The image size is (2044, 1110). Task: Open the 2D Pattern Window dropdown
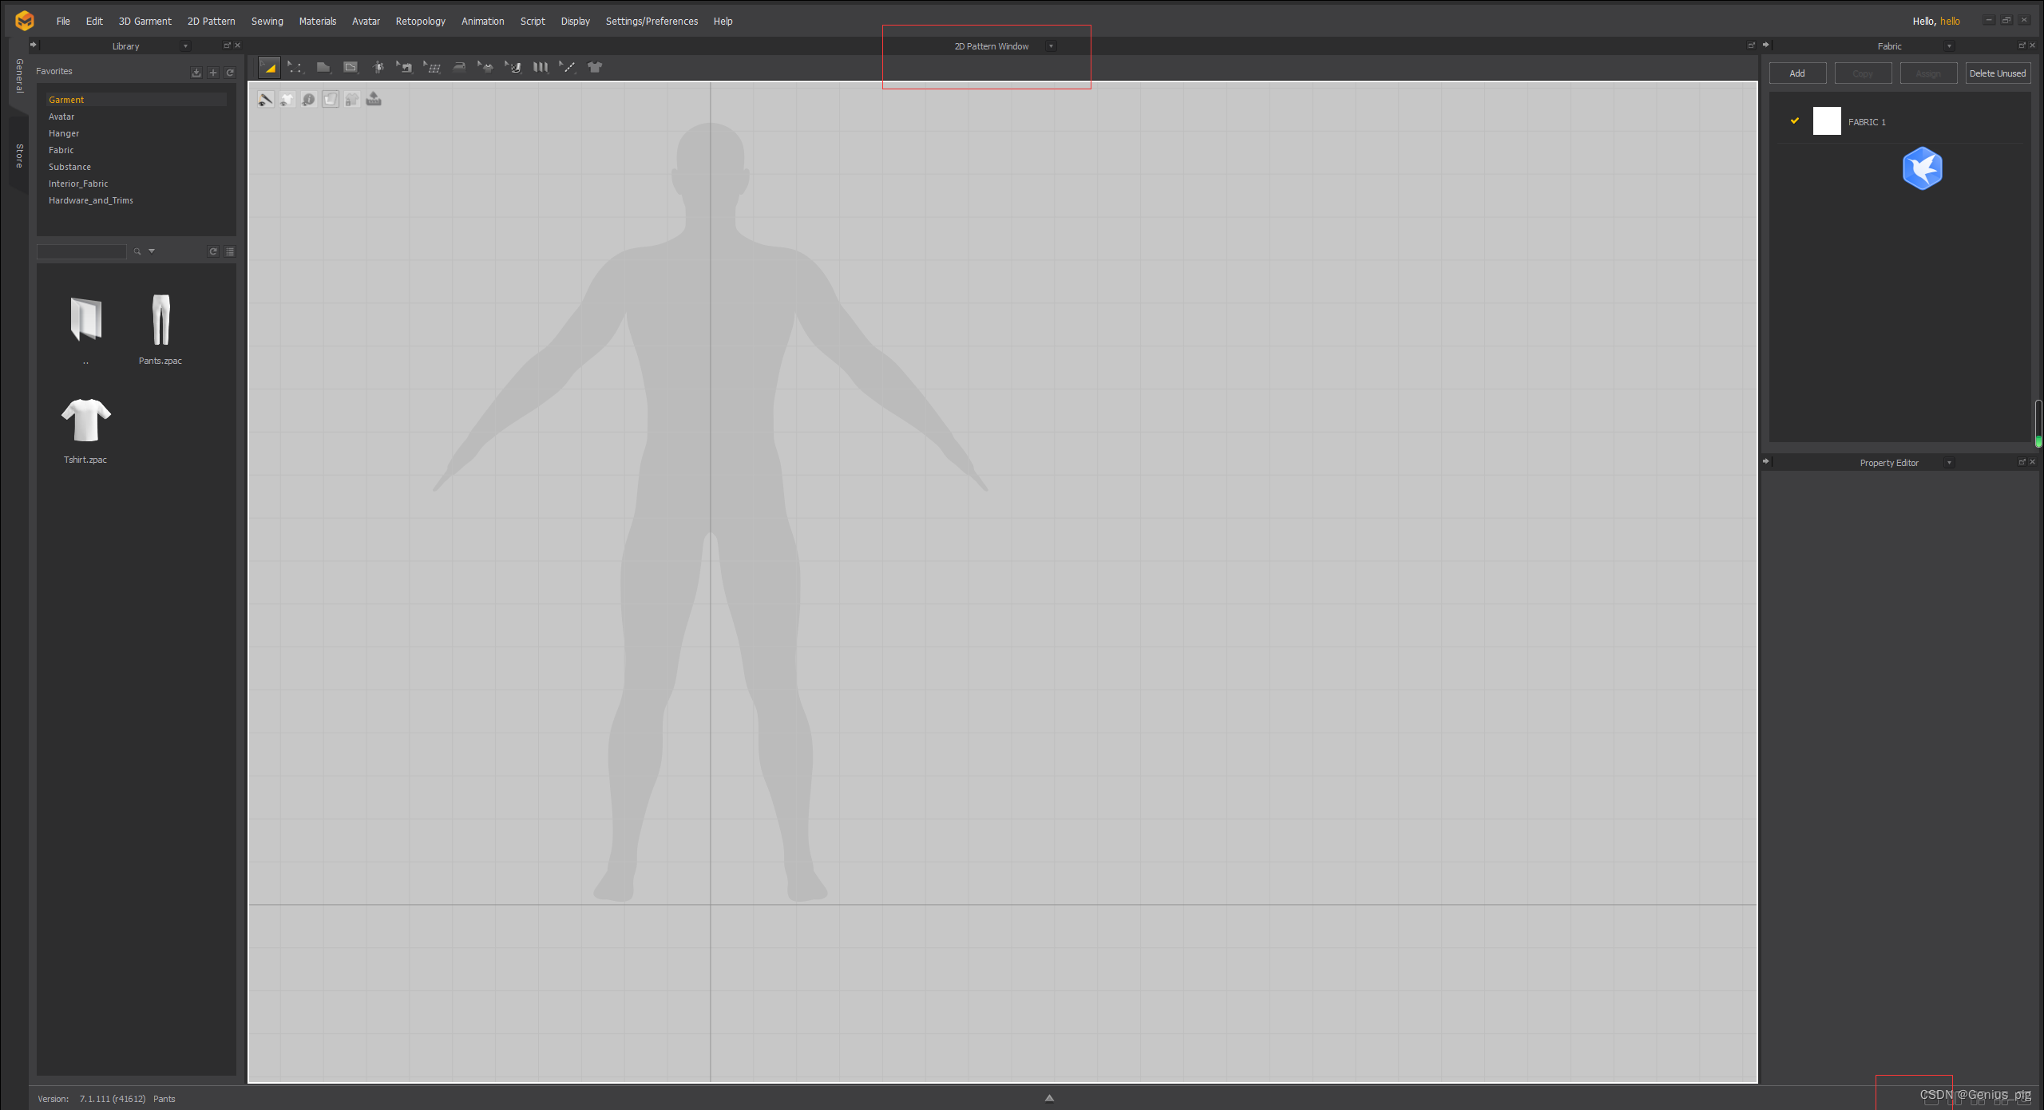click(x=1051, y=46)
